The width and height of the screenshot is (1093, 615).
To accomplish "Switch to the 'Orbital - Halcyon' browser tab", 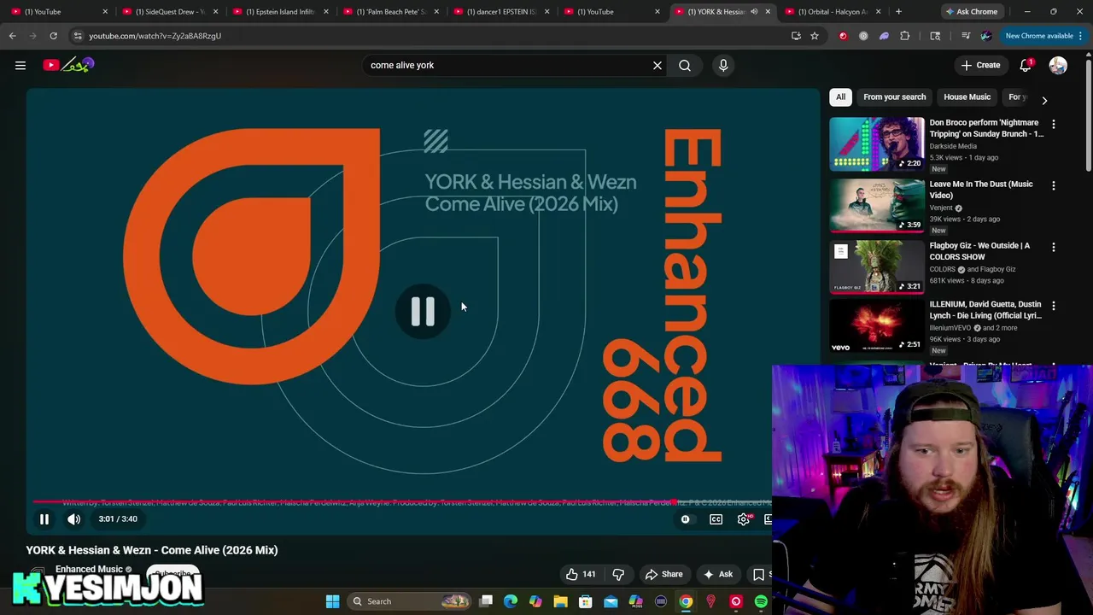I will [830, 11].
